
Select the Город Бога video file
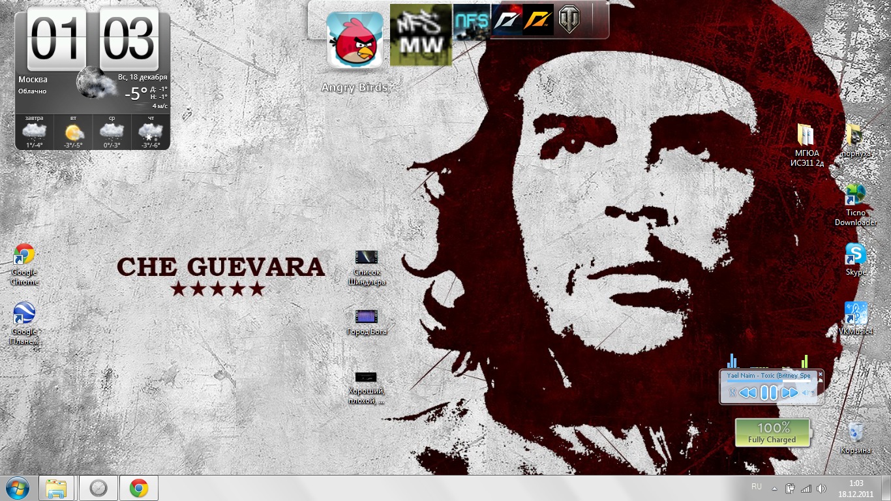[x=367, y=322]
